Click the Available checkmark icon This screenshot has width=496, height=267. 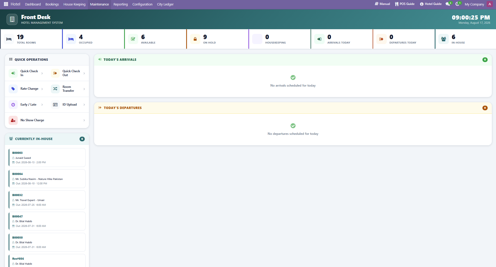(x=133, y=39)
